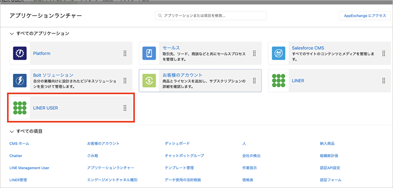Viewport: 393px width, 188px height.
Task: Click Bolt ソリューション description text
Action: [x=75, y=84]
